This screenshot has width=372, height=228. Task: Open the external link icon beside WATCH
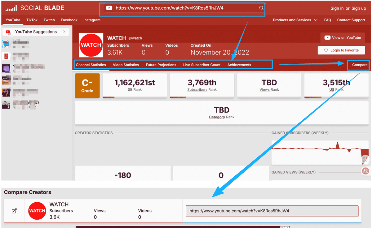click(x=14, y=211)
